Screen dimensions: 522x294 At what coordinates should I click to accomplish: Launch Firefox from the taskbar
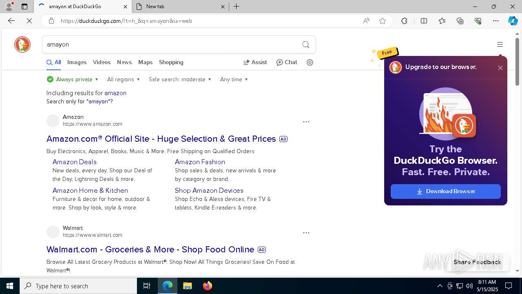[207, 286]
